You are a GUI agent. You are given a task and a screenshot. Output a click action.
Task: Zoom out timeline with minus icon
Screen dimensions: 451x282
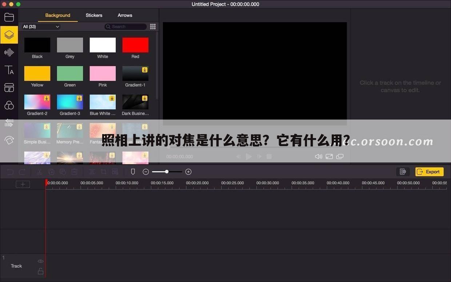(x=146, y=172)
